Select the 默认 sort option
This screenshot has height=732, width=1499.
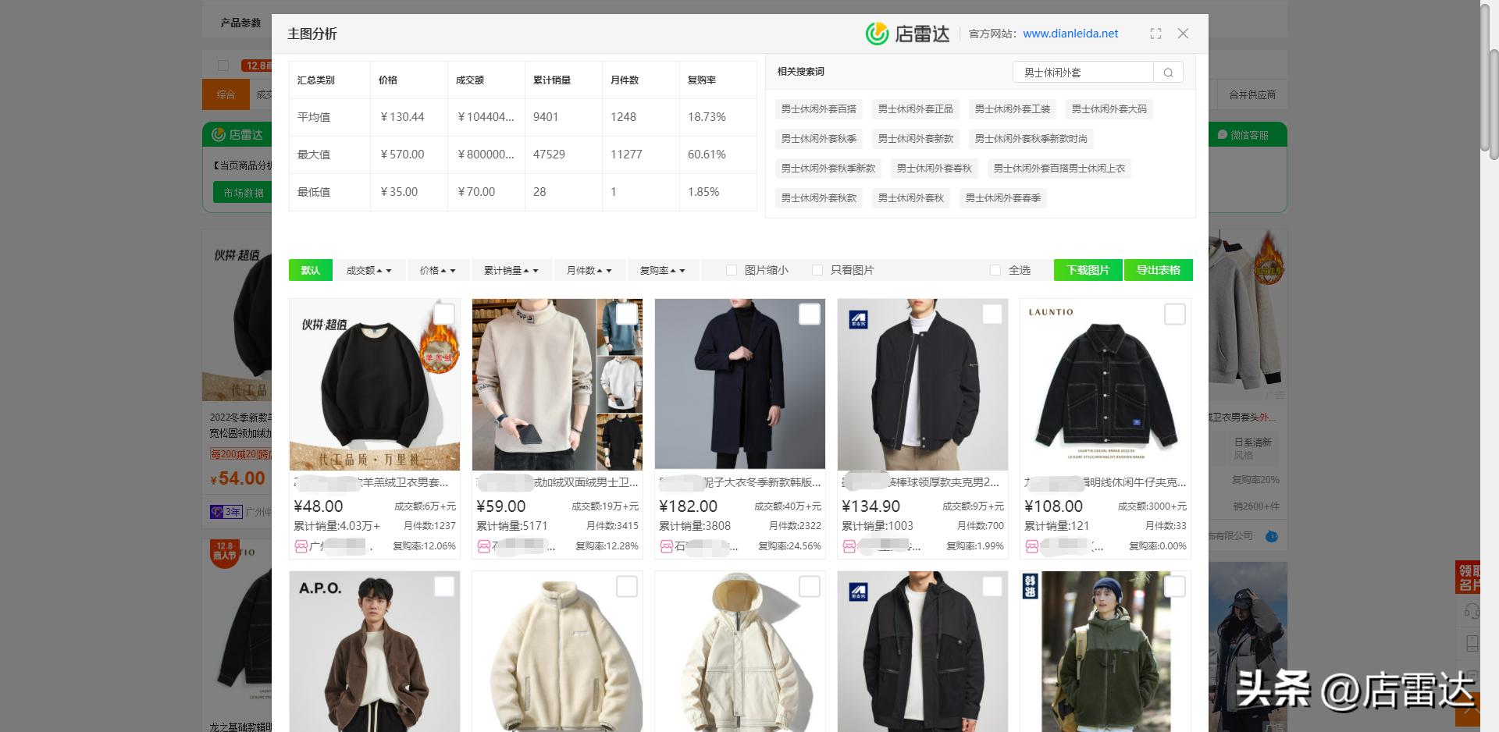coord(310,270)
